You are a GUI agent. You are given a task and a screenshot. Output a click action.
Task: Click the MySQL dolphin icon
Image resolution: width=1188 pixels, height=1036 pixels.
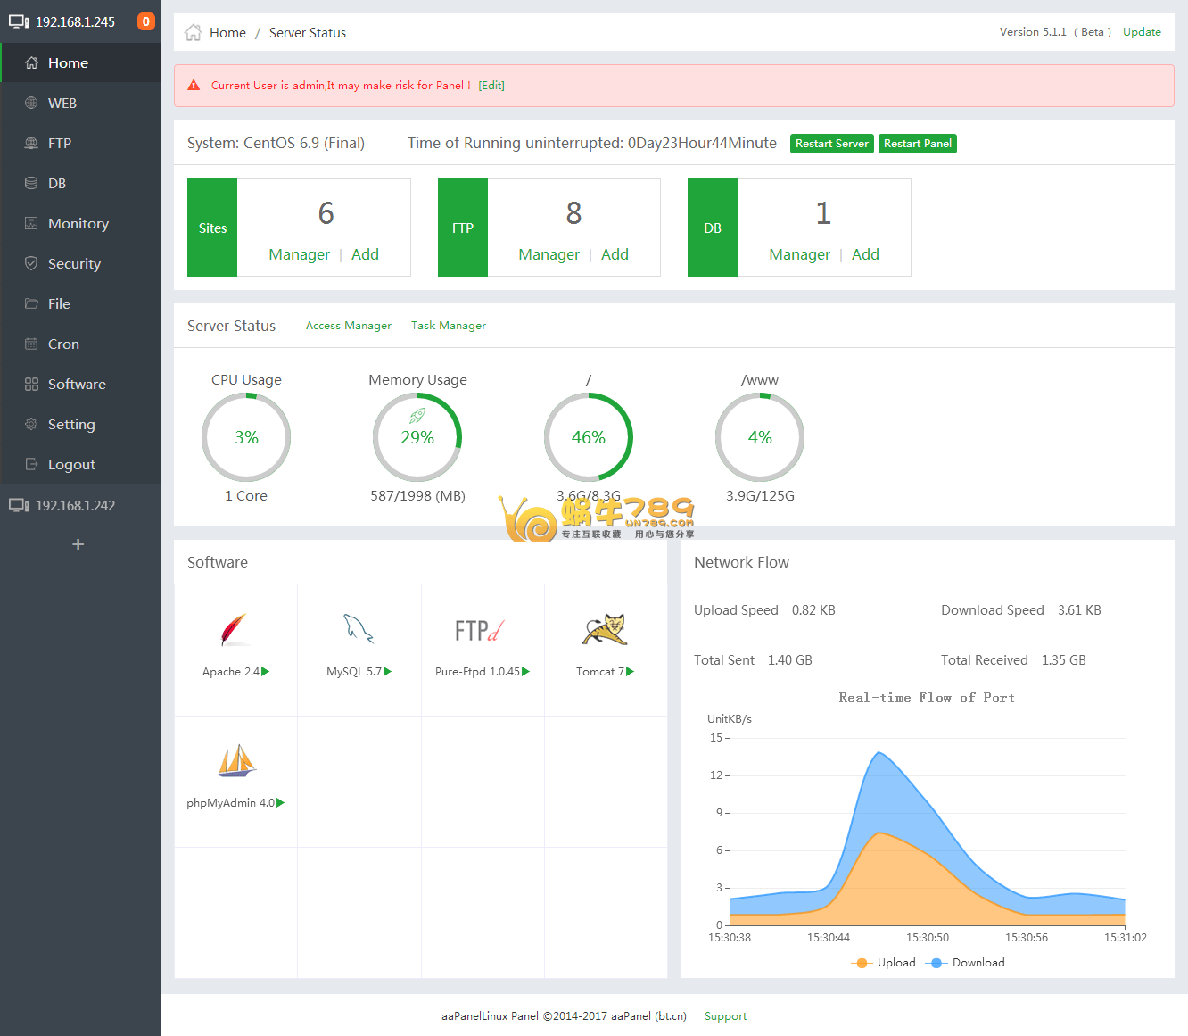tap(359, 629)
